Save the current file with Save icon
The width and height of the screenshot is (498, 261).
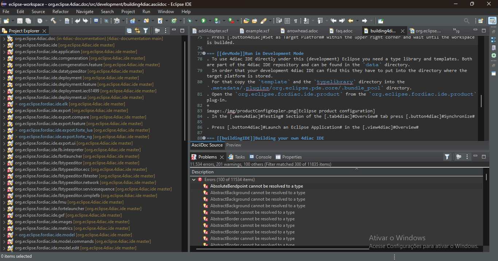(20, 21)
